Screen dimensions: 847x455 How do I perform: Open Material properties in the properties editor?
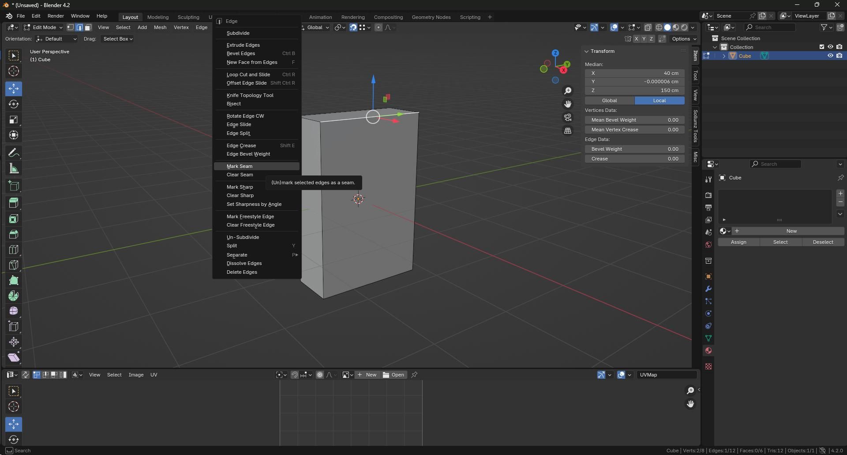(708, 351)
